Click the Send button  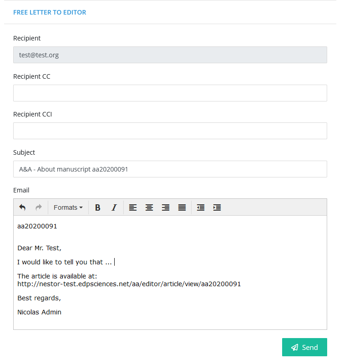click(304, 347)
